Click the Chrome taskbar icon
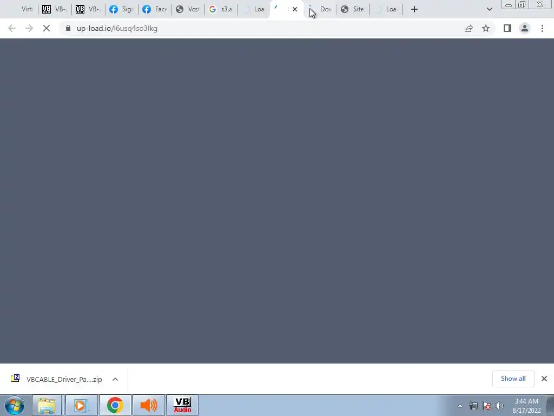This screenshot has width=554, height=416. pos(115,405)
